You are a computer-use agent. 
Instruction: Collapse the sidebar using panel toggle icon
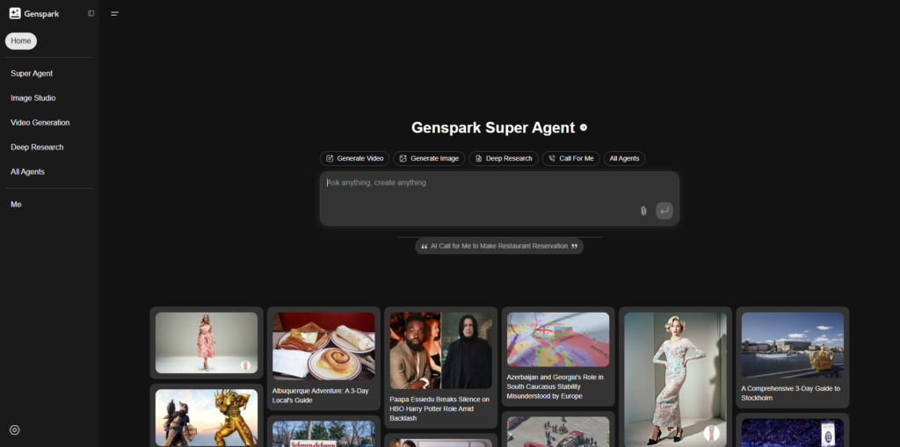click(x=91, y=13)
